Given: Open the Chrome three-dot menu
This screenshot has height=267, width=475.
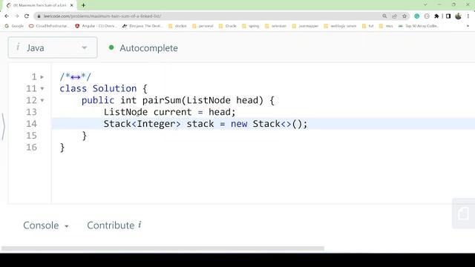Looking at the screenshot, I should (468, 16).
